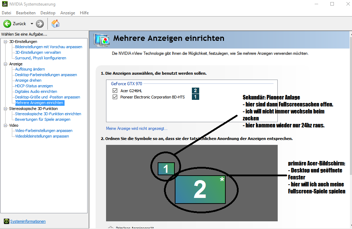Screen dimensions: 352x229
Task: Minimize the NVIDIA Systemsteuerung window
Action: pyautogui.click(x=316, y=4)
